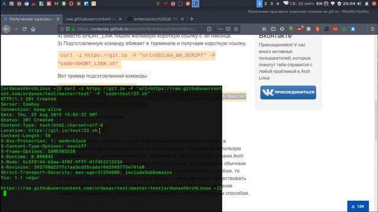Click 'Вот пример подготовленной команды' text
The height and width of the screenshot is (212, 378).
pos(103,76)
